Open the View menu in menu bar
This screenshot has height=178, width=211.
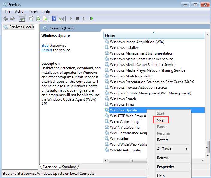(34, 11)
